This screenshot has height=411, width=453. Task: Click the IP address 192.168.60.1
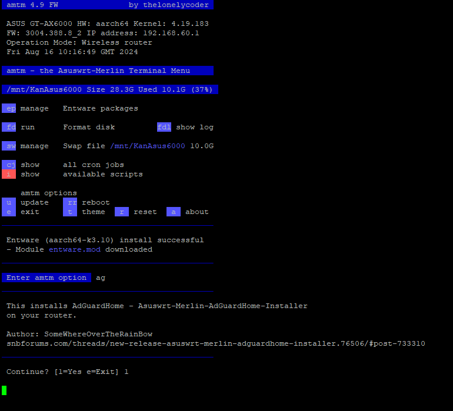coord(171,33)
